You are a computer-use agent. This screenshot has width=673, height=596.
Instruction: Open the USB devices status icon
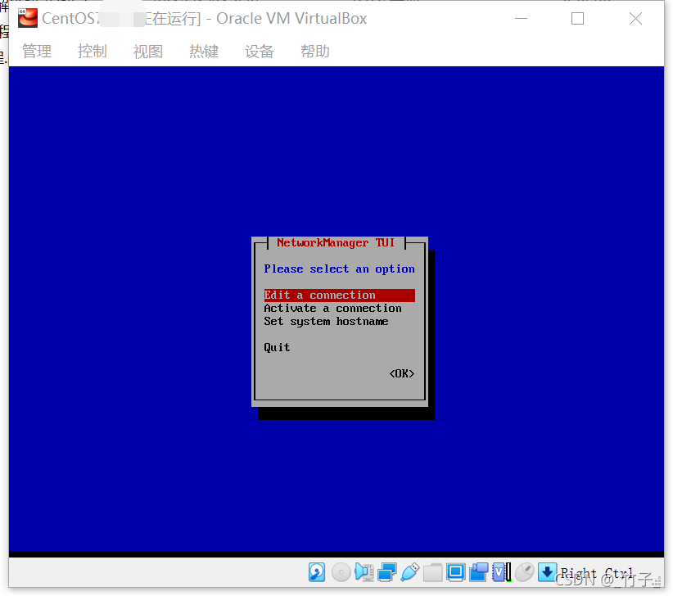tap(410, 571)
